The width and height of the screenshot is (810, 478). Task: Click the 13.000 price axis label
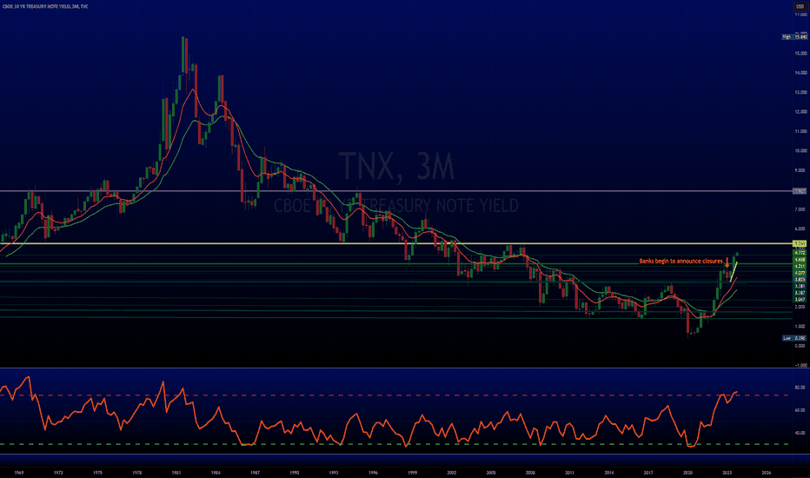click(x=800, y=92)
